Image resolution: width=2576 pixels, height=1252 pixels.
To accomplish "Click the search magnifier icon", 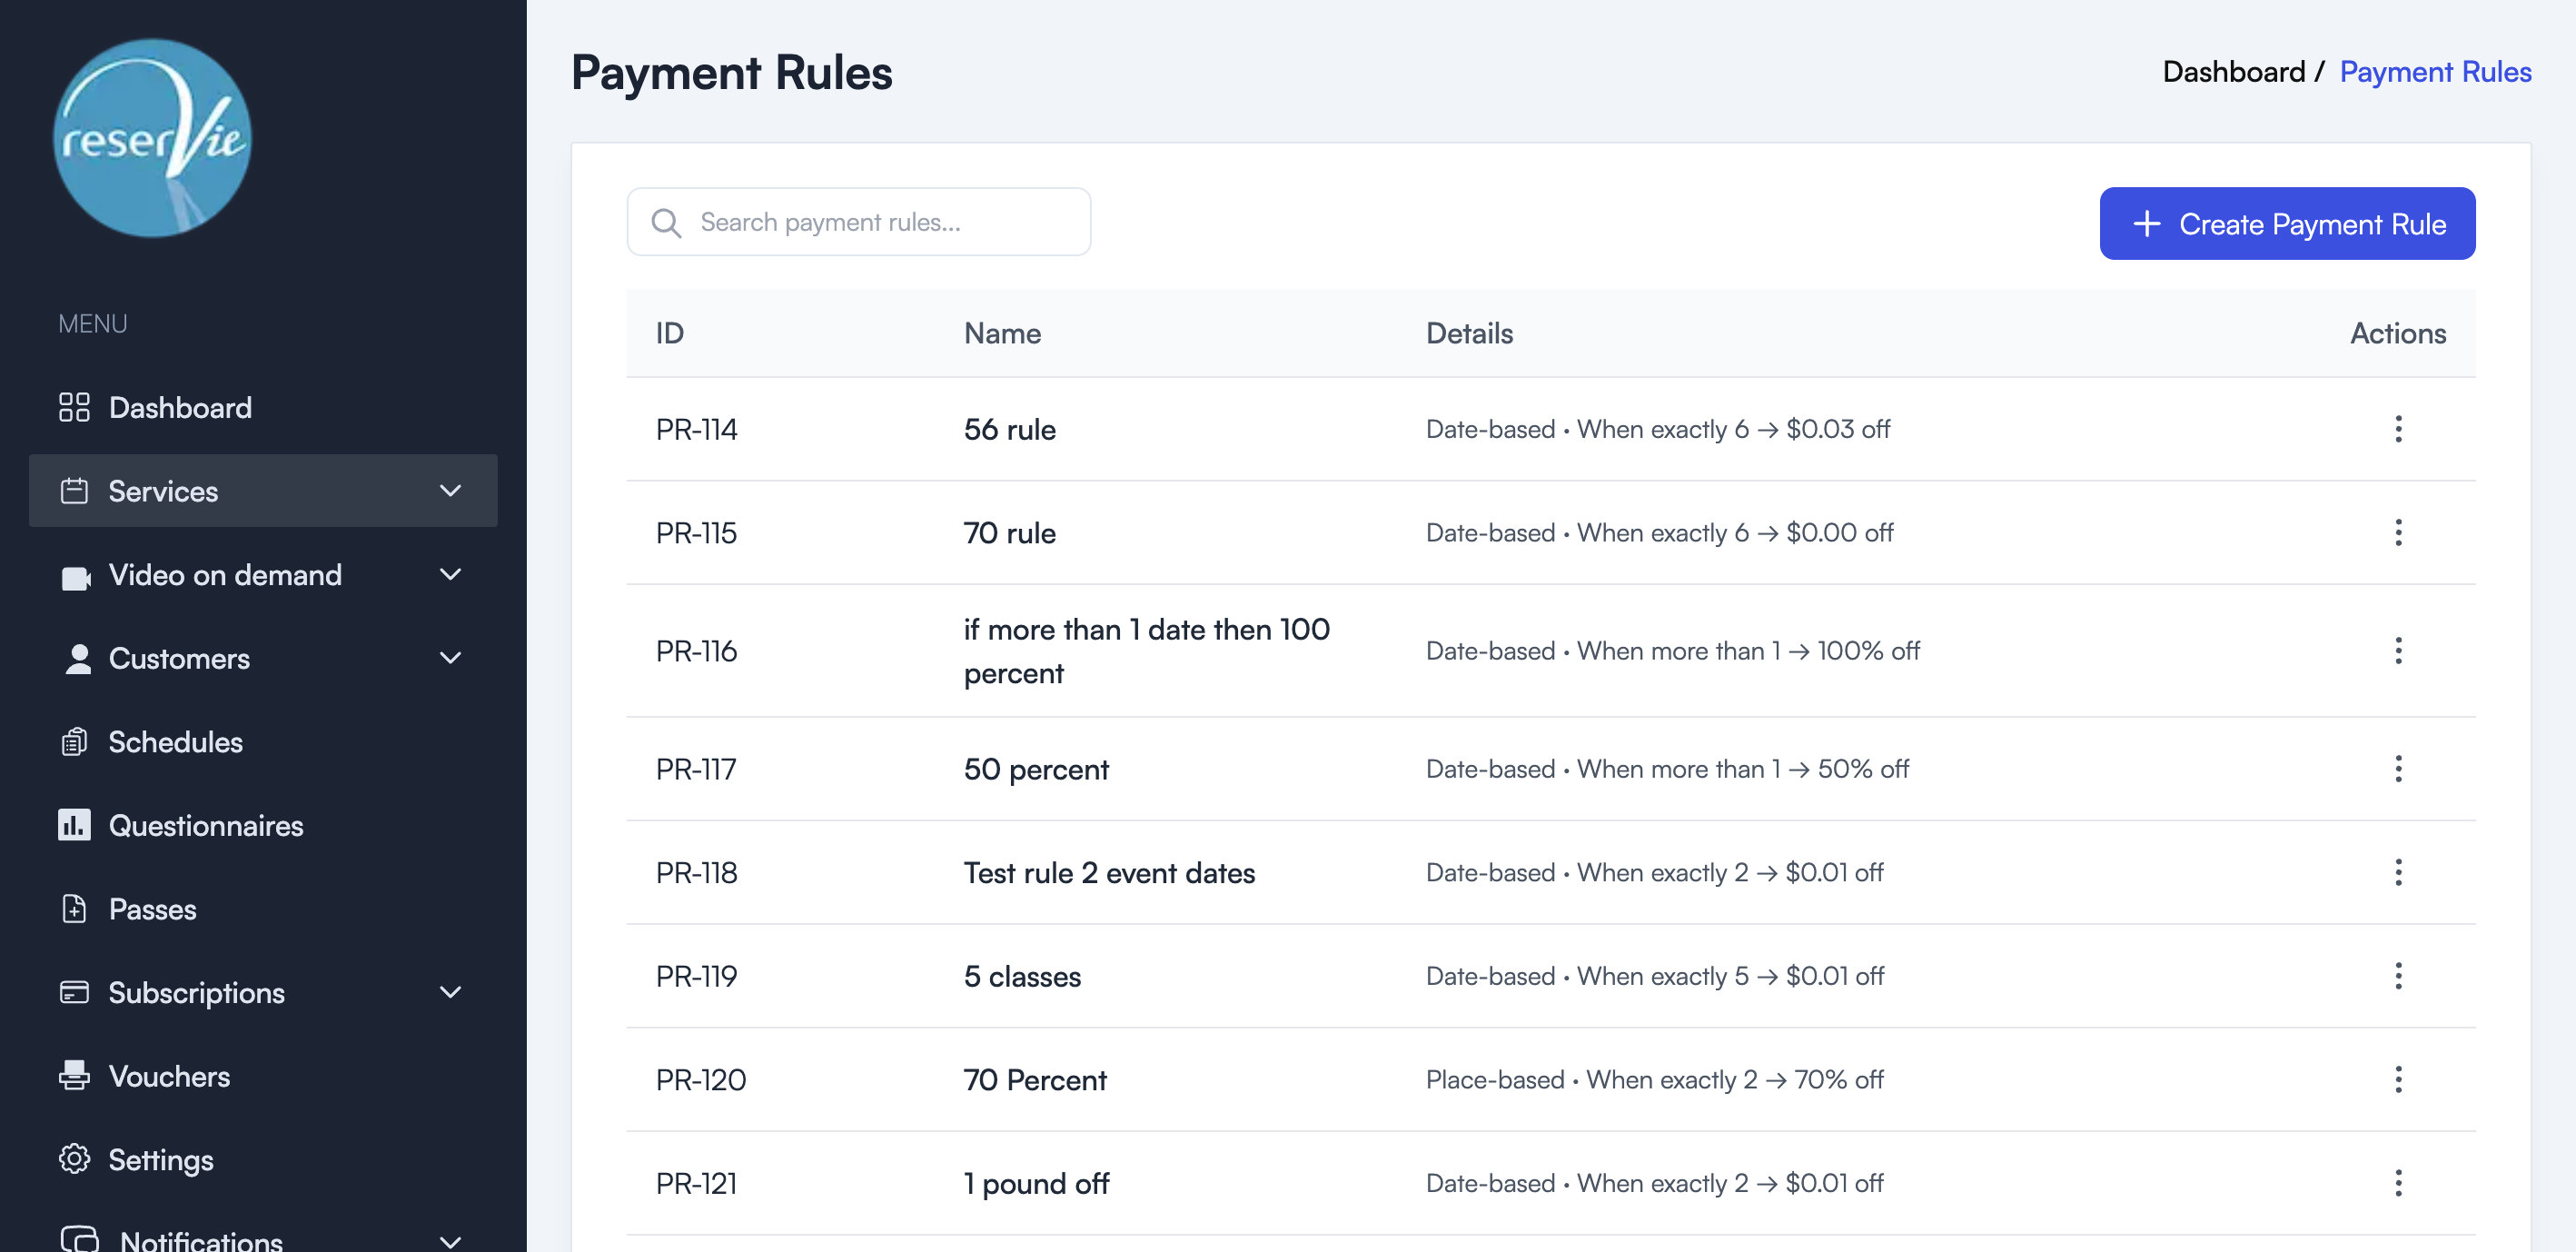I will pos(666,222).
